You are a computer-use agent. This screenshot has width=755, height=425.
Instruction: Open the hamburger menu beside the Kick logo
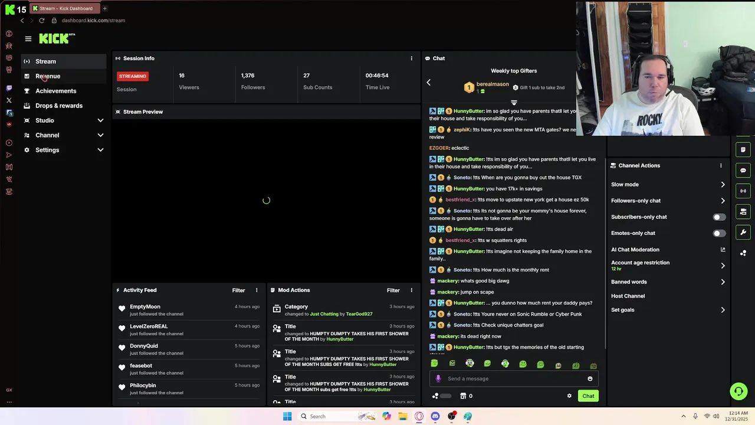(x=28, y=39)
